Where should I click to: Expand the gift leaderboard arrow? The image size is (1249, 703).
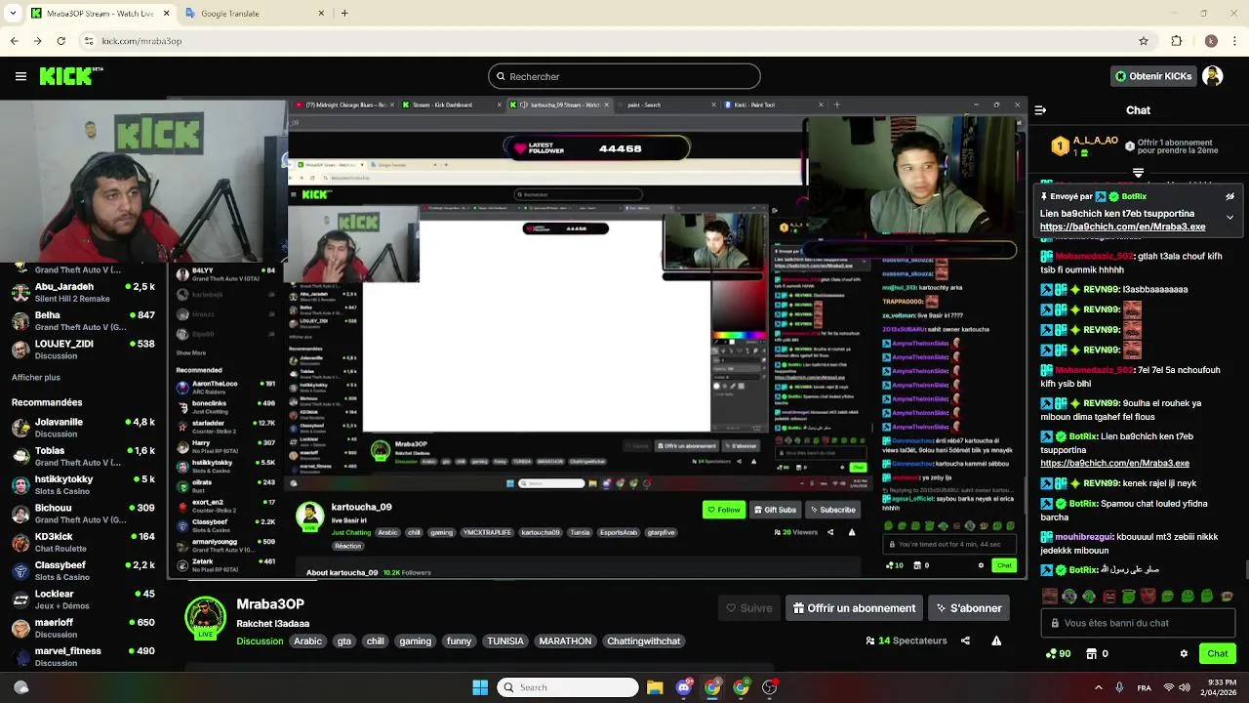point(1138,173)
